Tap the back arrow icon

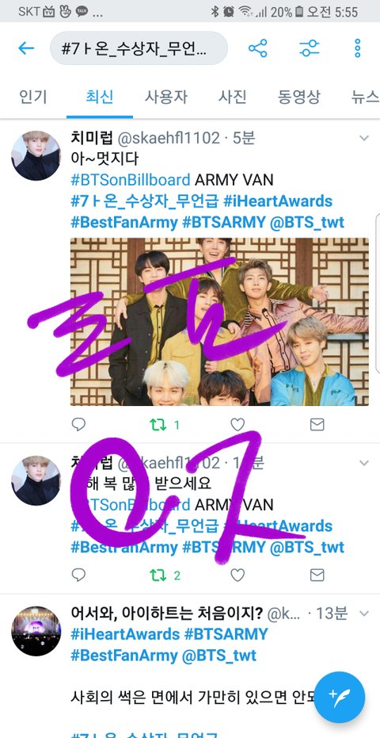(26, 48)
